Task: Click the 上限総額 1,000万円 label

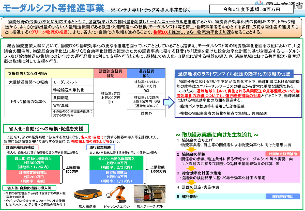Action: [158, 169]
